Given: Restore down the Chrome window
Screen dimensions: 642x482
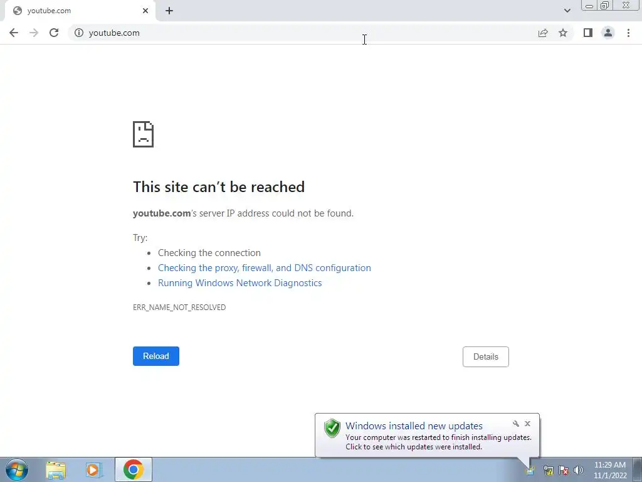Looking at the screenshot, I should [604, 5].
